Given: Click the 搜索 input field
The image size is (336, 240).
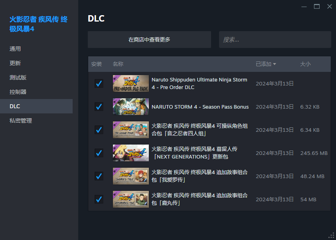Looking at the screenshot, I should coord(275,40).
